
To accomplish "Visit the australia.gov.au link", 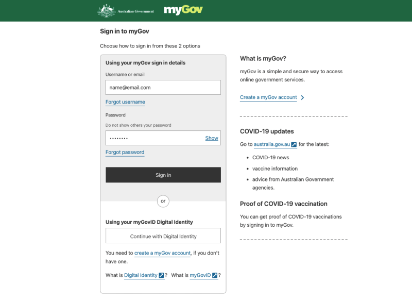I will click(271, 145).
